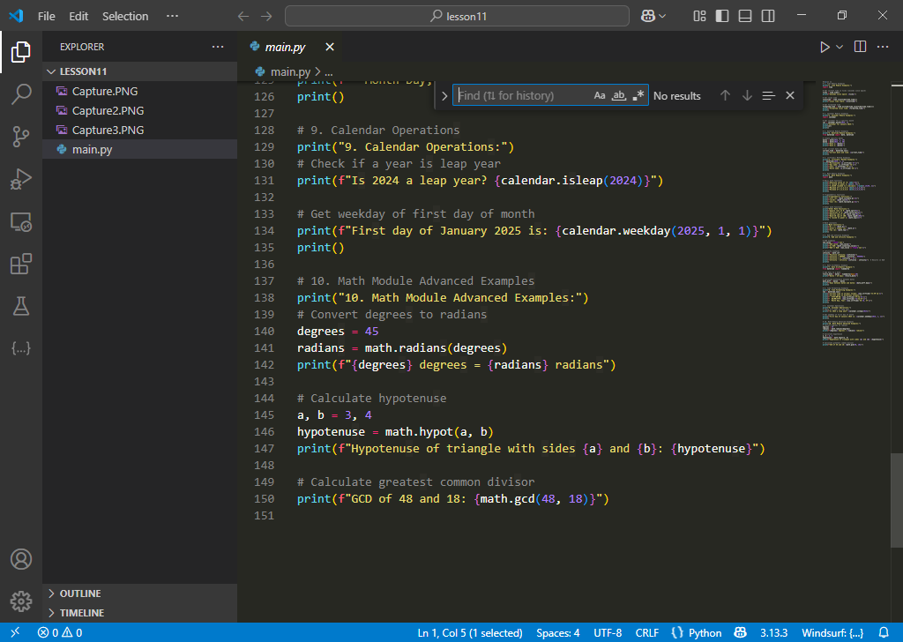
Task: Open the Selection menu
Action: click(125, 16)
